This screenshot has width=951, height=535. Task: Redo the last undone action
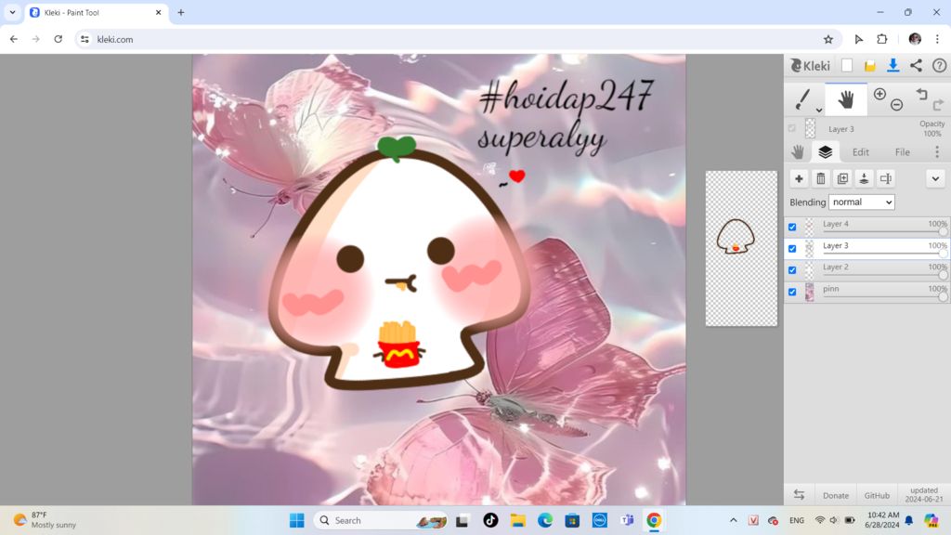click(938, 105)
